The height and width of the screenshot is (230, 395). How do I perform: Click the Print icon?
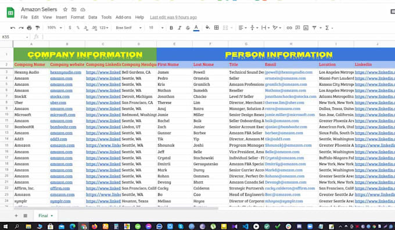[29, 28]
